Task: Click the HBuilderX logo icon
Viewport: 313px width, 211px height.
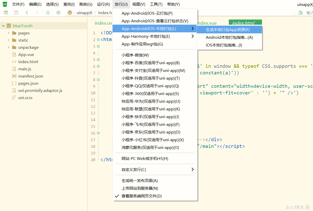Action: (5, 4)
